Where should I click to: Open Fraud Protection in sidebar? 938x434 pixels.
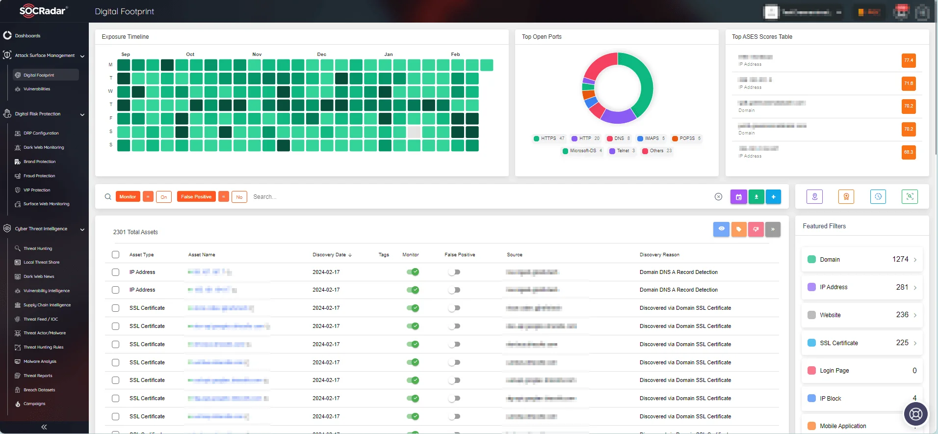click(39, 176)
